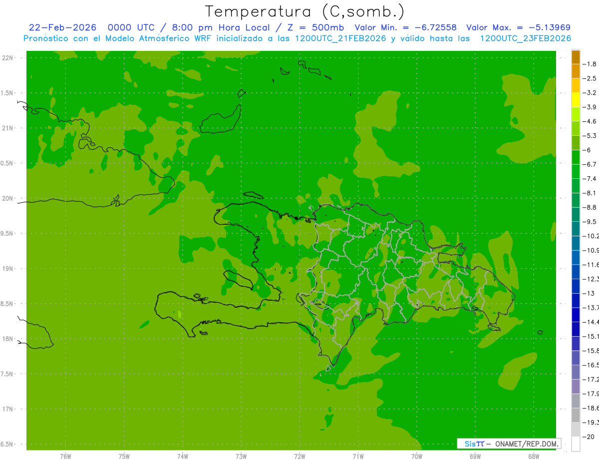Click the '1200UTC_23FEB2026' valid-until time
Screen dimensions: 599x463
[525, 38]
